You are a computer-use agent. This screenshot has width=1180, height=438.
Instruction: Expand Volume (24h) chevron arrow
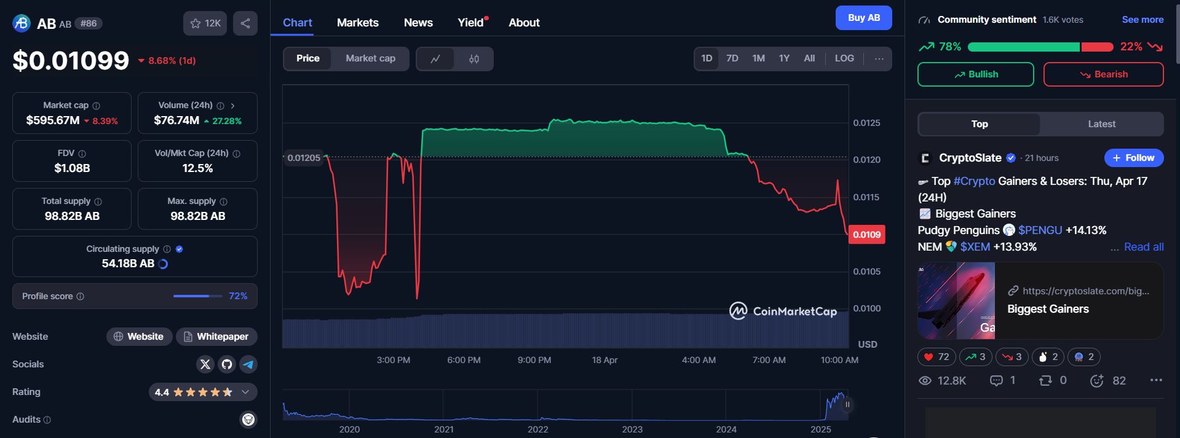tap(232, 106)
